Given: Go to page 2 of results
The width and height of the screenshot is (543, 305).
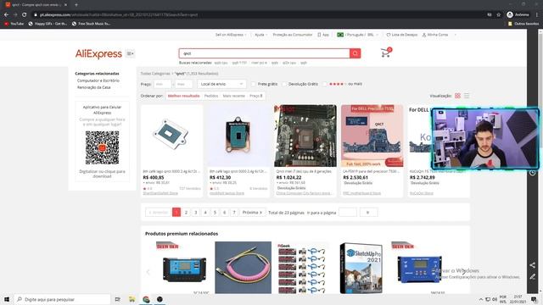Looking at the screenshot, I should [186, 213].
